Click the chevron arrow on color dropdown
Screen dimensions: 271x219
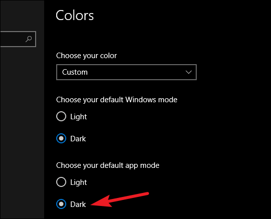tap(188, 72)
